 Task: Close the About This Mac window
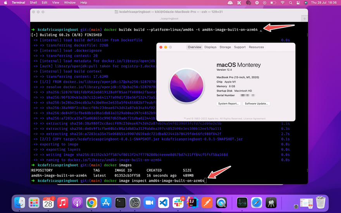pos(161,47)
